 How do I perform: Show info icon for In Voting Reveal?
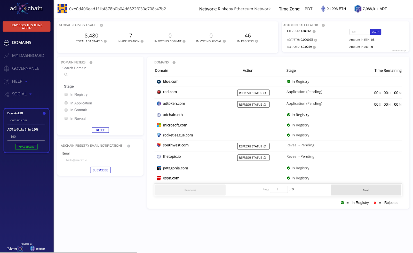[x=224, y=41]
